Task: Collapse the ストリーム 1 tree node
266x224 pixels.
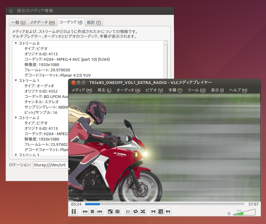Action: click(16, 81)
